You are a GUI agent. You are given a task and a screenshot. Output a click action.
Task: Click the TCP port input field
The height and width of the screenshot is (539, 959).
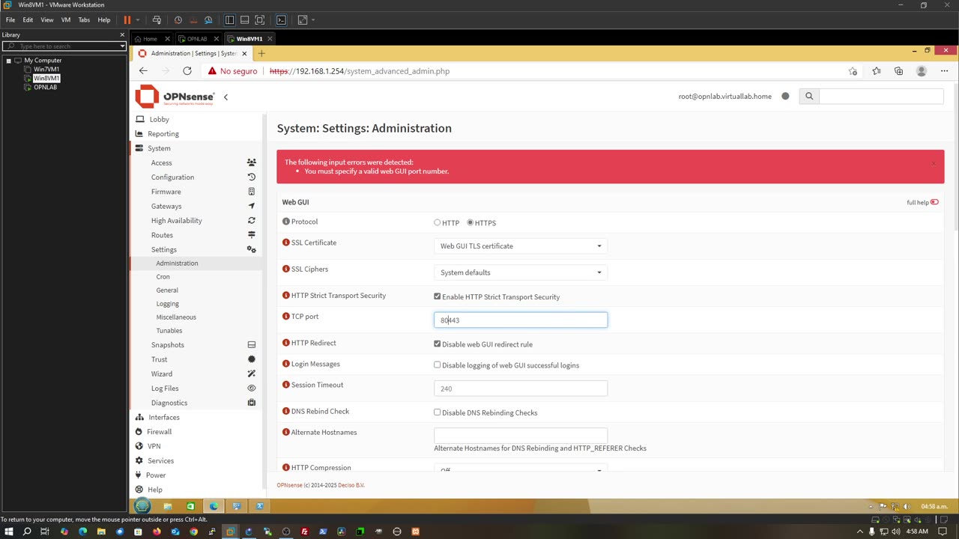pos(521,320)
